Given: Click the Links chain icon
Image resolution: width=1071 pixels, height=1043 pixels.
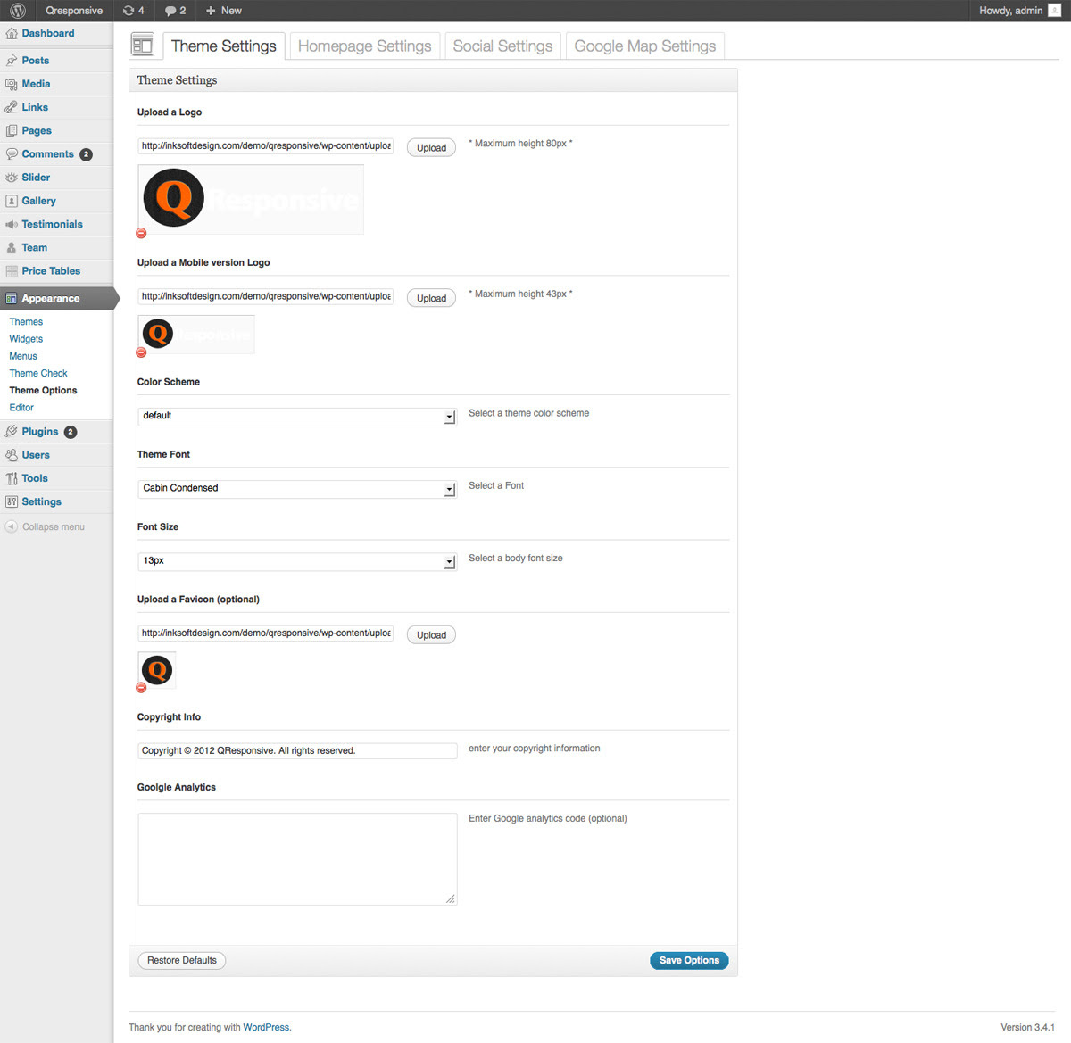Looking at the screenshot, I should tap(12, 107).
